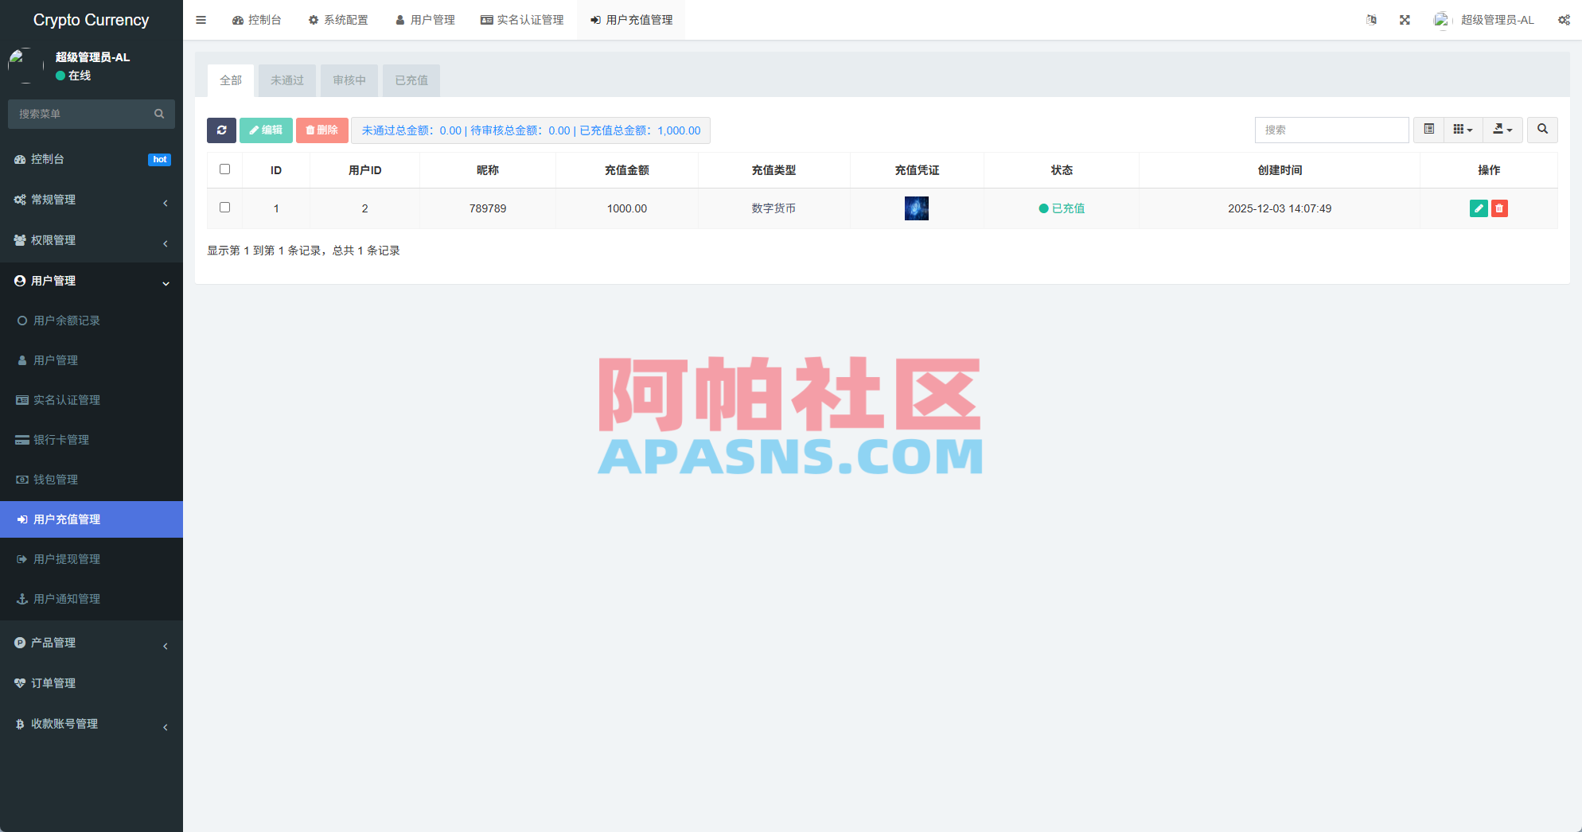The image size is (1582, 832).
Task: Switch to the 审核中 filter tab
Action: pos(349,80)
